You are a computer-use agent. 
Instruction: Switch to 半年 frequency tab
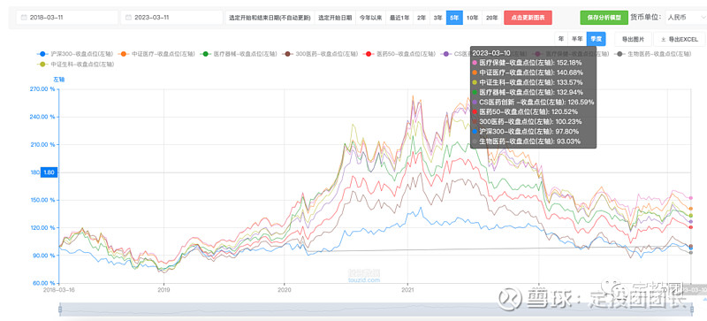click(x=577, y=39)
